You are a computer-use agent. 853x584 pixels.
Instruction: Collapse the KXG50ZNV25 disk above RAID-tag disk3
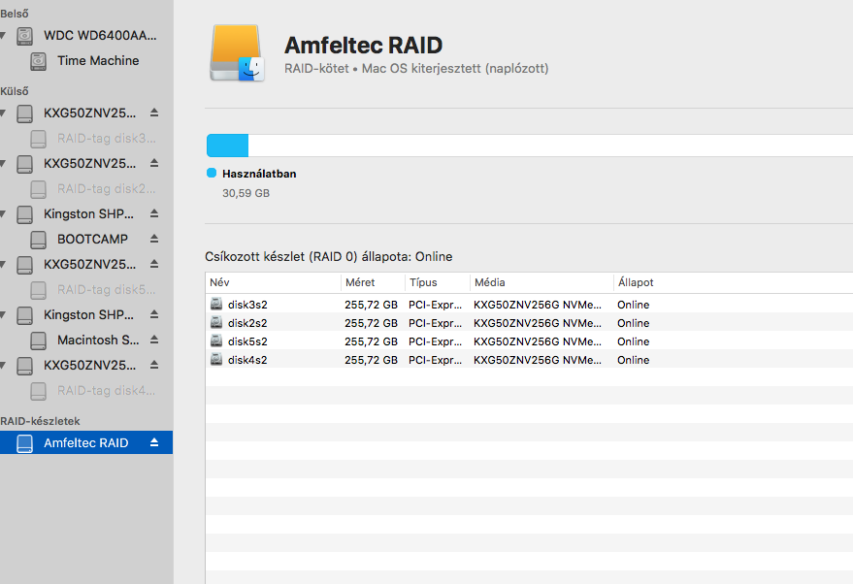[3, 113]
